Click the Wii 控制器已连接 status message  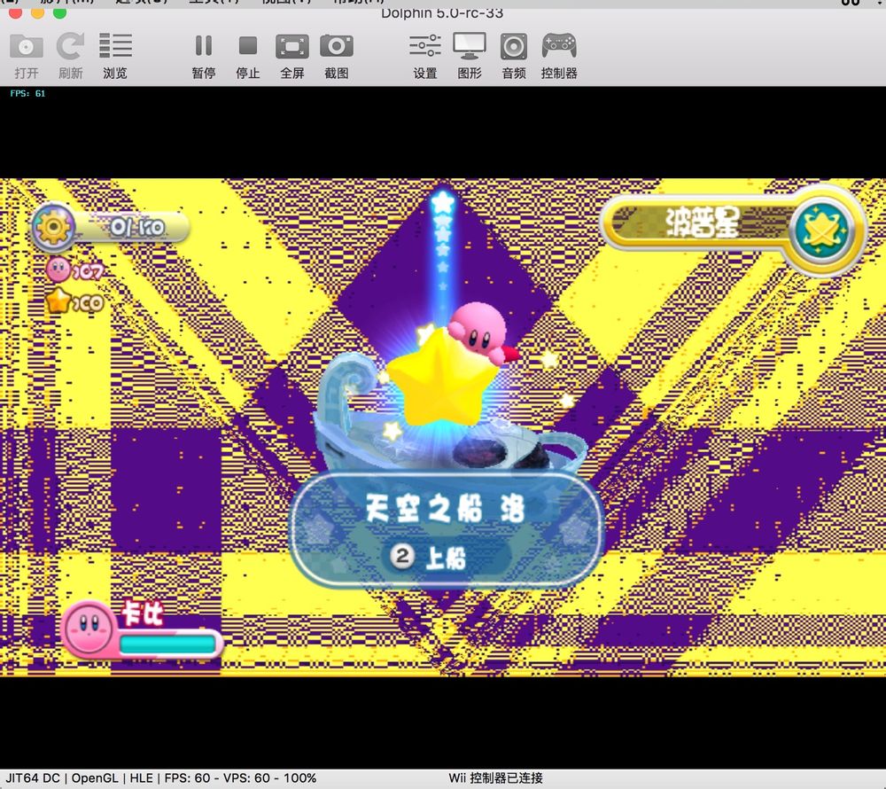click(x=495, y=778)
